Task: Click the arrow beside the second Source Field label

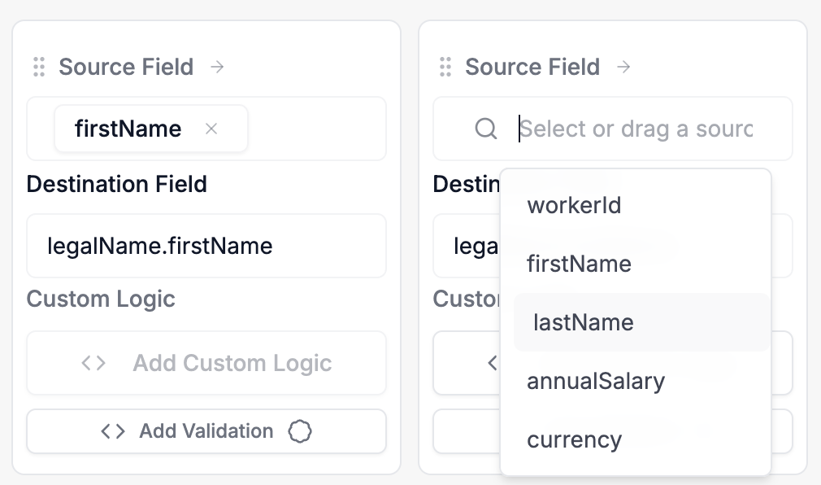Action: [623, 67]
